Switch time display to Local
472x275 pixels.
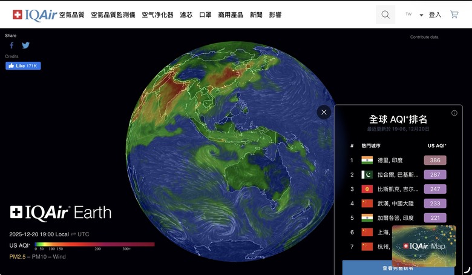62,234
